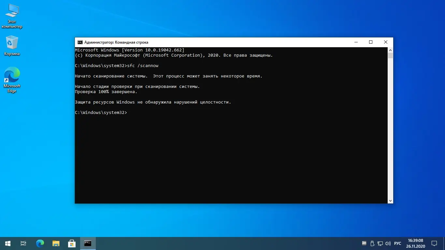Open the Этот компьютер desktop icon

[12, 16]
